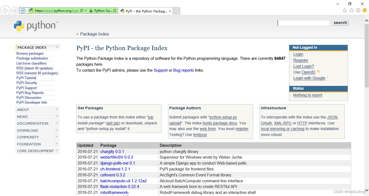
Task: Click the smiley feedback icon
Action: pyautogui.click(x=365, y=10)
